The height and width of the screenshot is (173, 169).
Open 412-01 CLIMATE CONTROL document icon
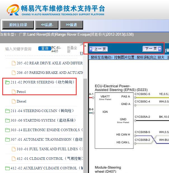(14, 159)
